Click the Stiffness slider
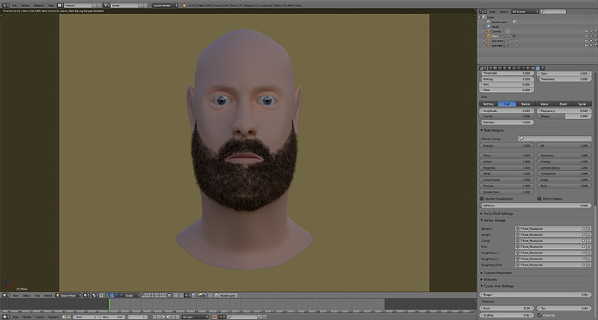 pos(536,206)
